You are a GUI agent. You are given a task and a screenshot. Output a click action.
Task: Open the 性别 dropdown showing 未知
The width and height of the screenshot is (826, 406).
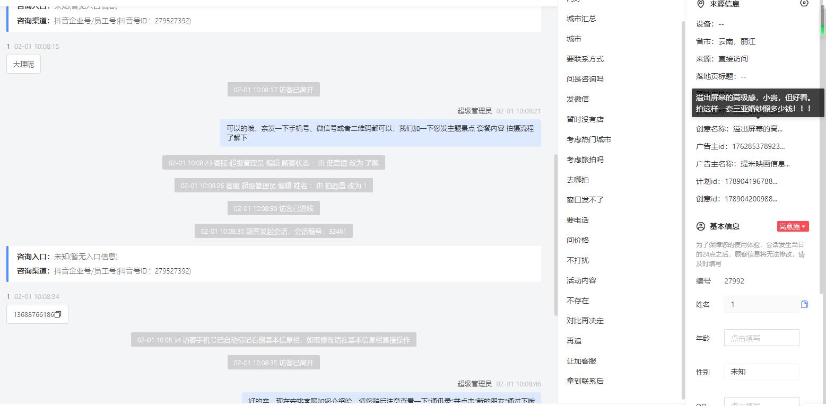[762, 372]
